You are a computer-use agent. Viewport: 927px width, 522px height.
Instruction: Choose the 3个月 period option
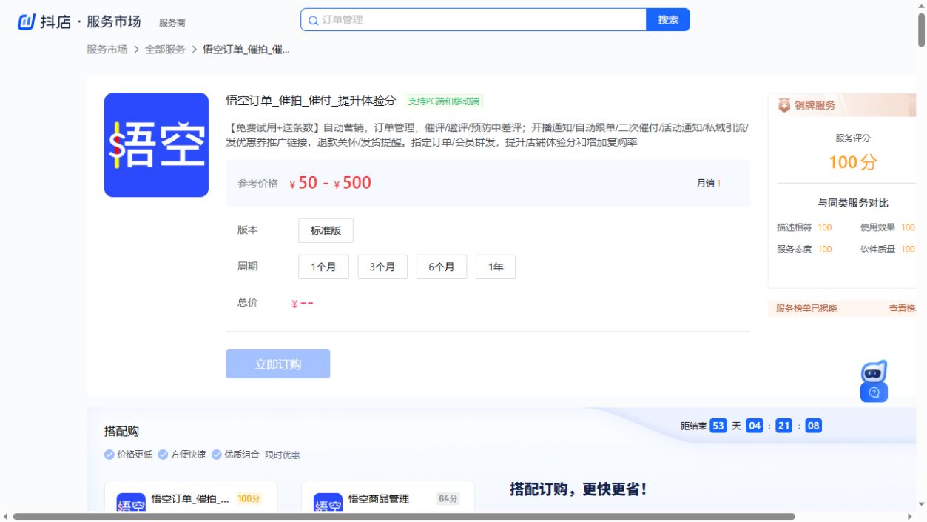(382, 267)
